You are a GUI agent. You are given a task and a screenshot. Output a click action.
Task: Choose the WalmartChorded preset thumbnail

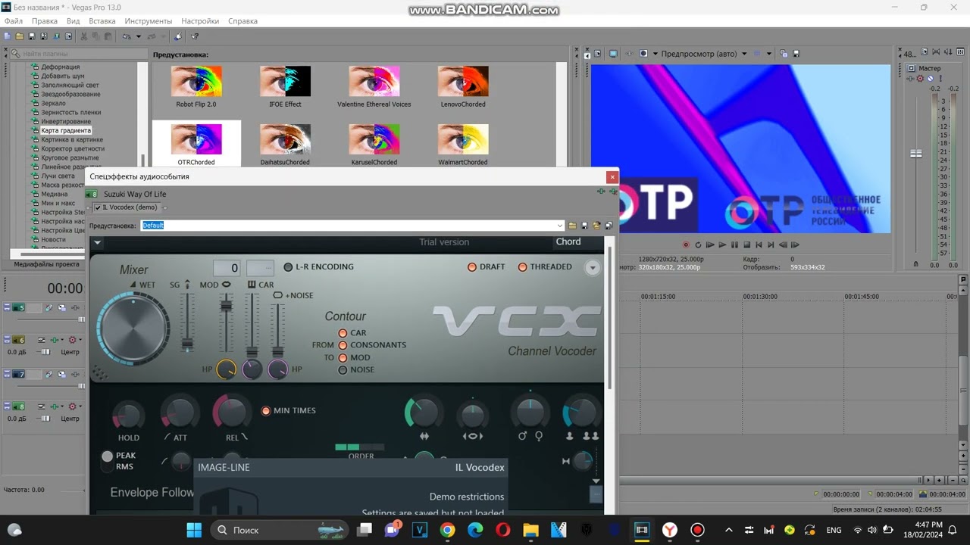tap(463, 139)
